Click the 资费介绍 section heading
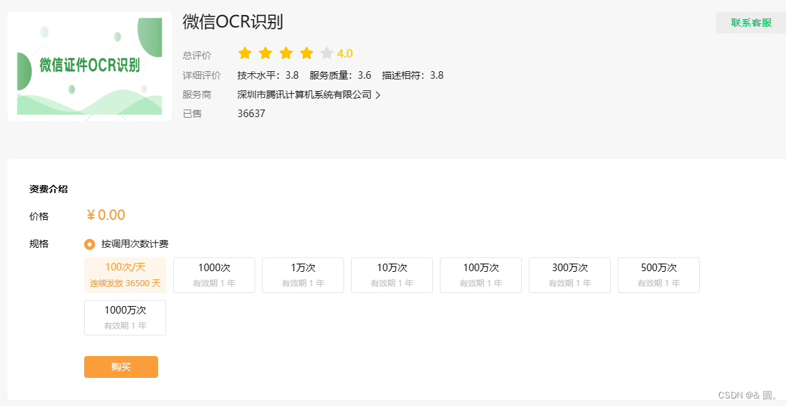Screen dimensions: 786x406 49,189
